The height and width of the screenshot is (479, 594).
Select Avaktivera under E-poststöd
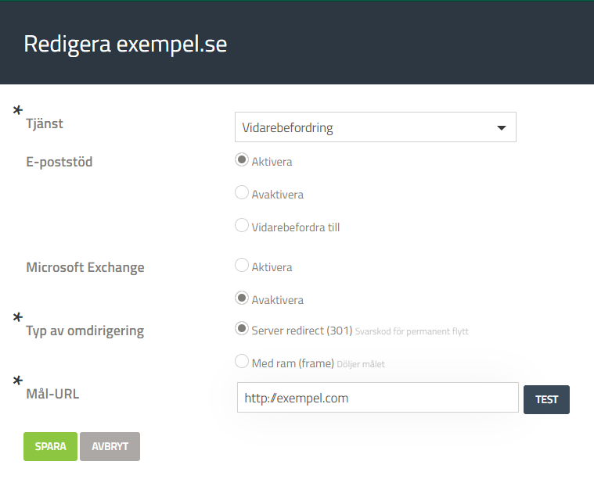click(242, 193)
